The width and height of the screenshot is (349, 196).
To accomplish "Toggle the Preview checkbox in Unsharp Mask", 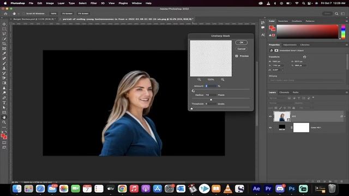I will coord(237,56).
